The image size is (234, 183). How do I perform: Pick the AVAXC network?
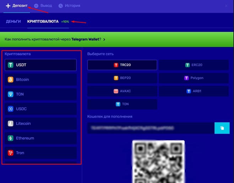point(122,91)
